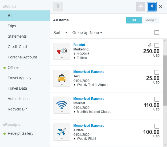The height and width of the screenshot is (147, 167).
Task: Open dropdown arrow under Airfare icon
Action: 62,139
